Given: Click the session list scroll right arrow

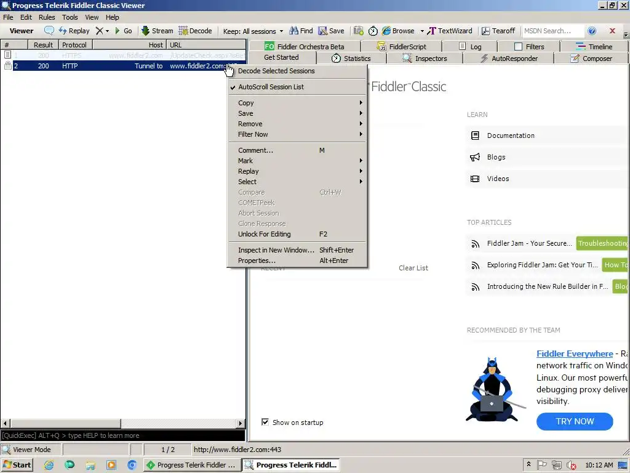Looking at the screenshot, I should click(x=241, y=423).
